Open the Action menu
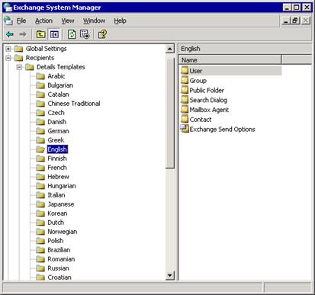Screen dimensions: 315x295 coord(43,21)
